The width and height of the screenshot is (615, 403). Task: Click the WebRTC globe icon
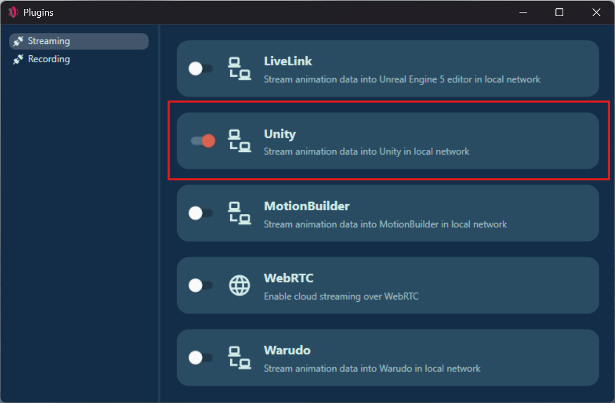coord(240,286)
